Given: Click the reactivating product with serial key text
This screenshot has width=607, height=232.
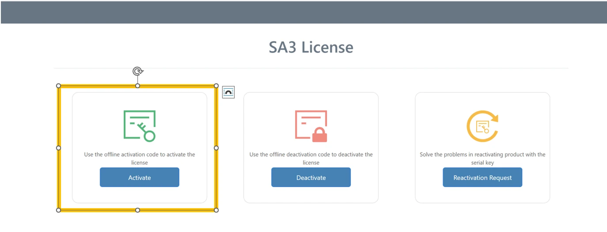Looking at the screenshot, I should 482,158.
